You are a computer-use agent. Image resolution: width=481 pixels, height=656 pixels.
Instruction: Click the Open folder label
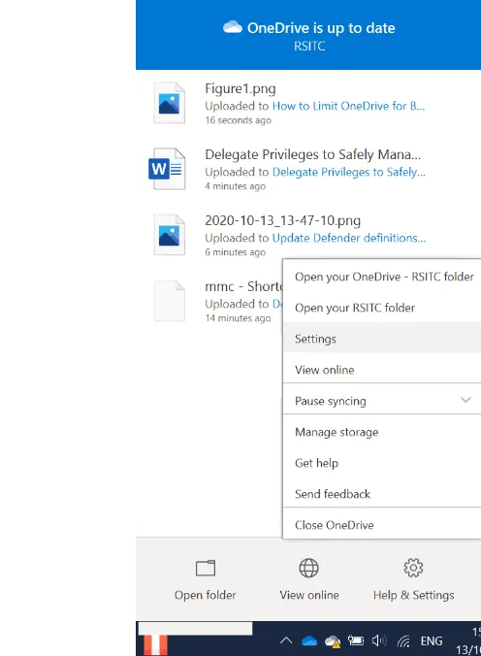pyautogui.click(x=206, y=595)
